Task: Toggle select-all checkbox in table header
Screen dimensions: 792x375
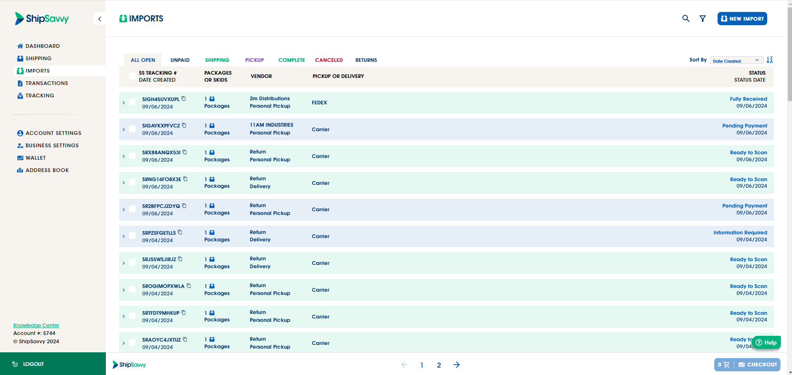Action: tap(132, 76)
